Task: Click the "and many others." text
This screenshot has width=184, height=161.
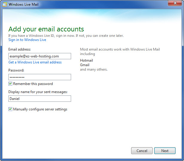Action: (x=94, y=69)
